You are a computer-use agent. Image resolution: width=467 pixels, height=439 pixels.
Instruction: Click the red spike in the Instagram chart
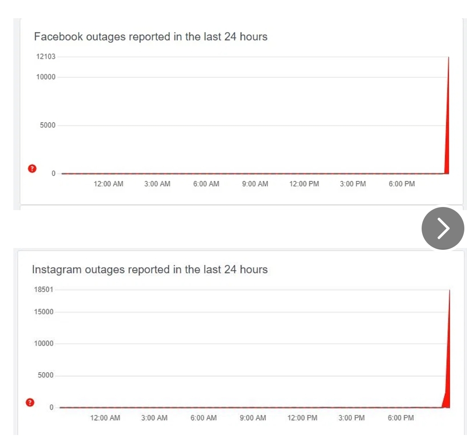coord(448,378)
